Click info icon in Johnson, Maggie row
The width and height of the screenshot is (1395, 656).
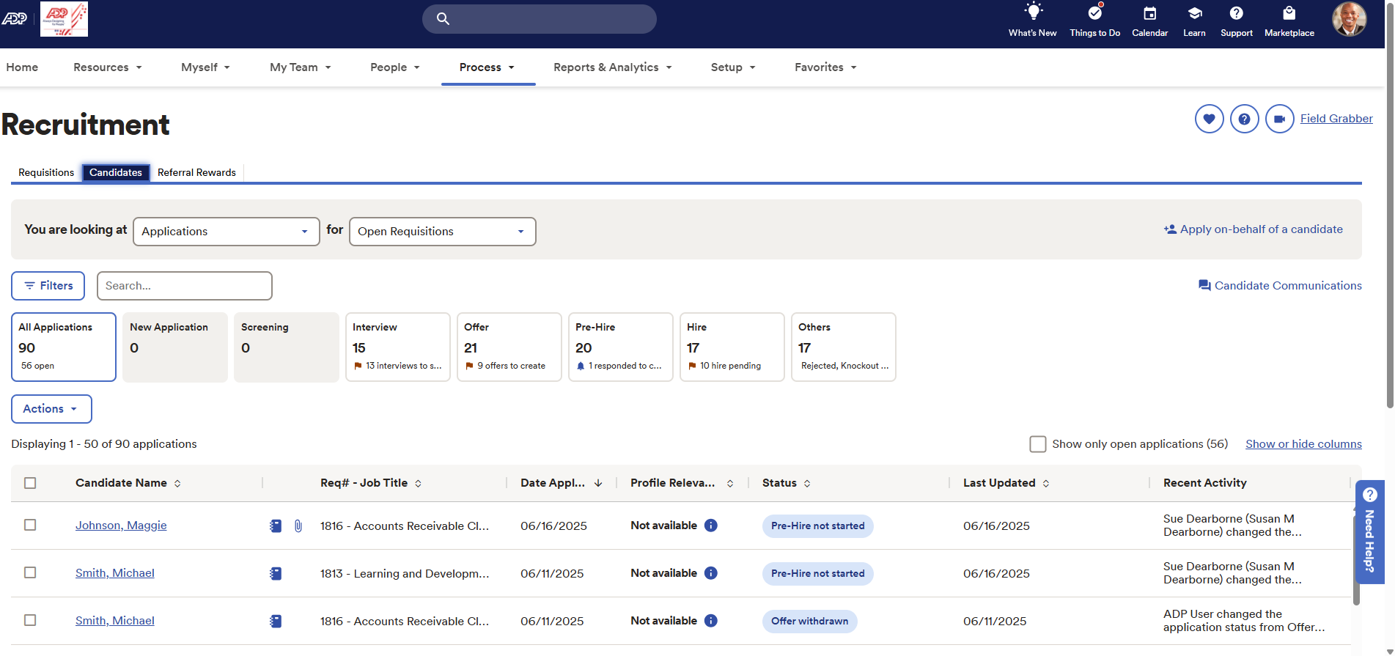tap(711, 526)
